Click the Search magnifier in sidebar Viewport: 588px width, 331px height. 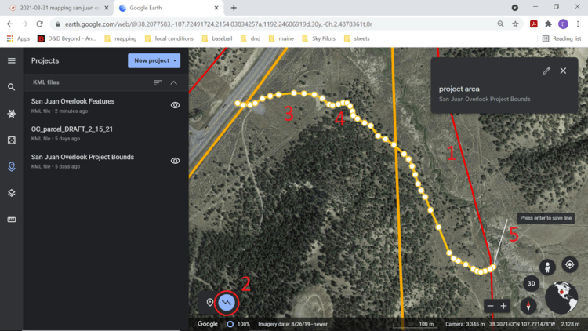(x=12, y=87)
